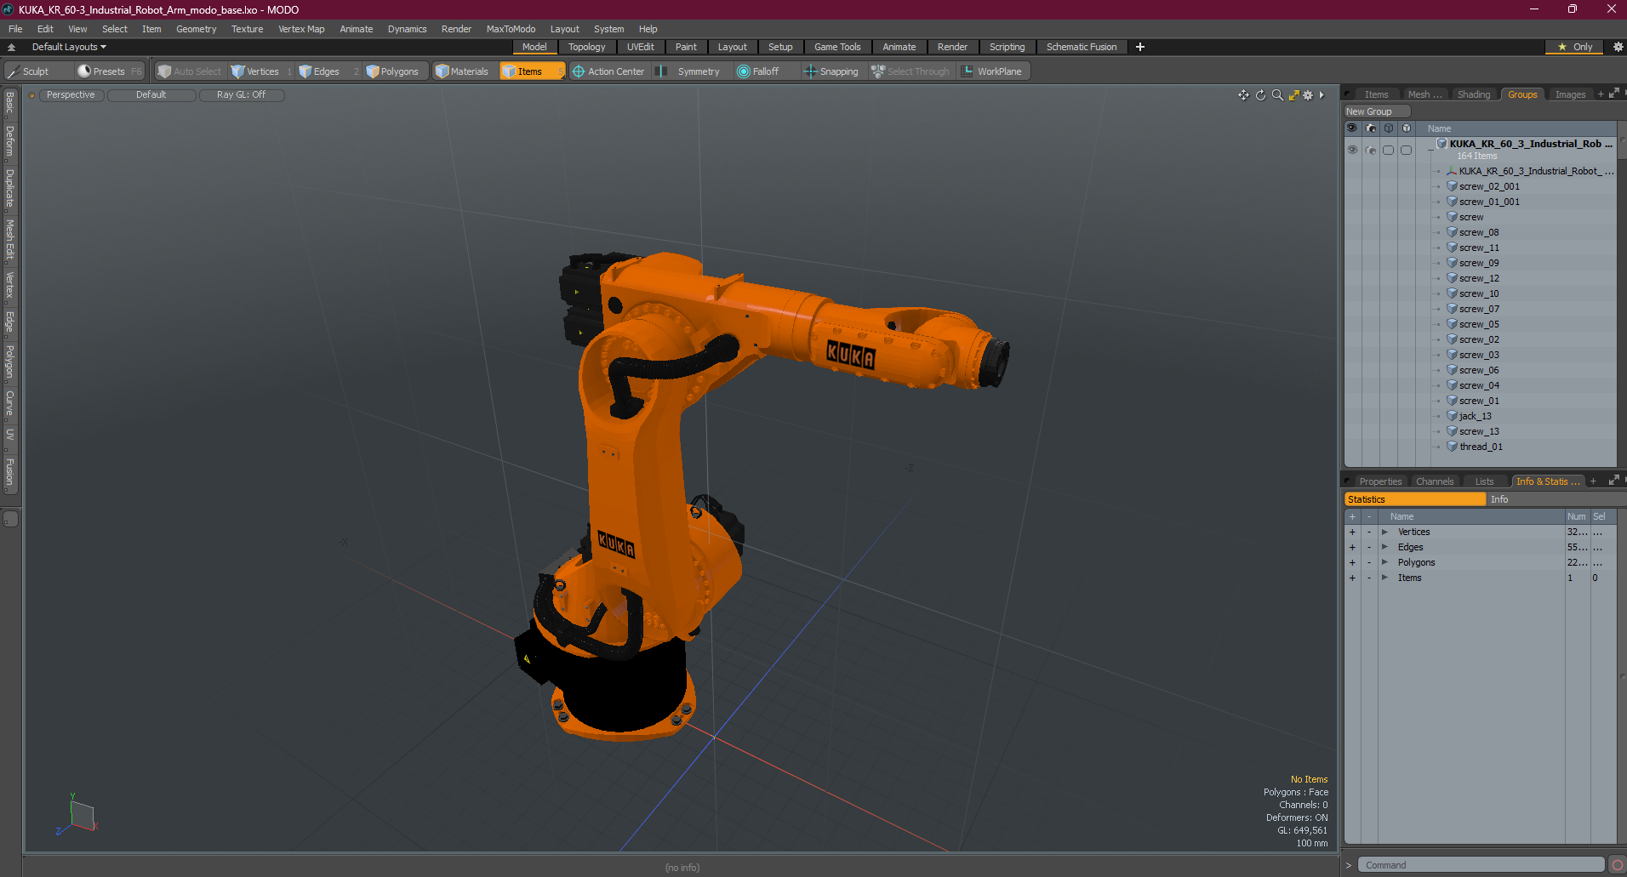This screenshot has height=877, width=1627.
Task: Add a new tab to the Groups panel
Action: click(1601, 94)
